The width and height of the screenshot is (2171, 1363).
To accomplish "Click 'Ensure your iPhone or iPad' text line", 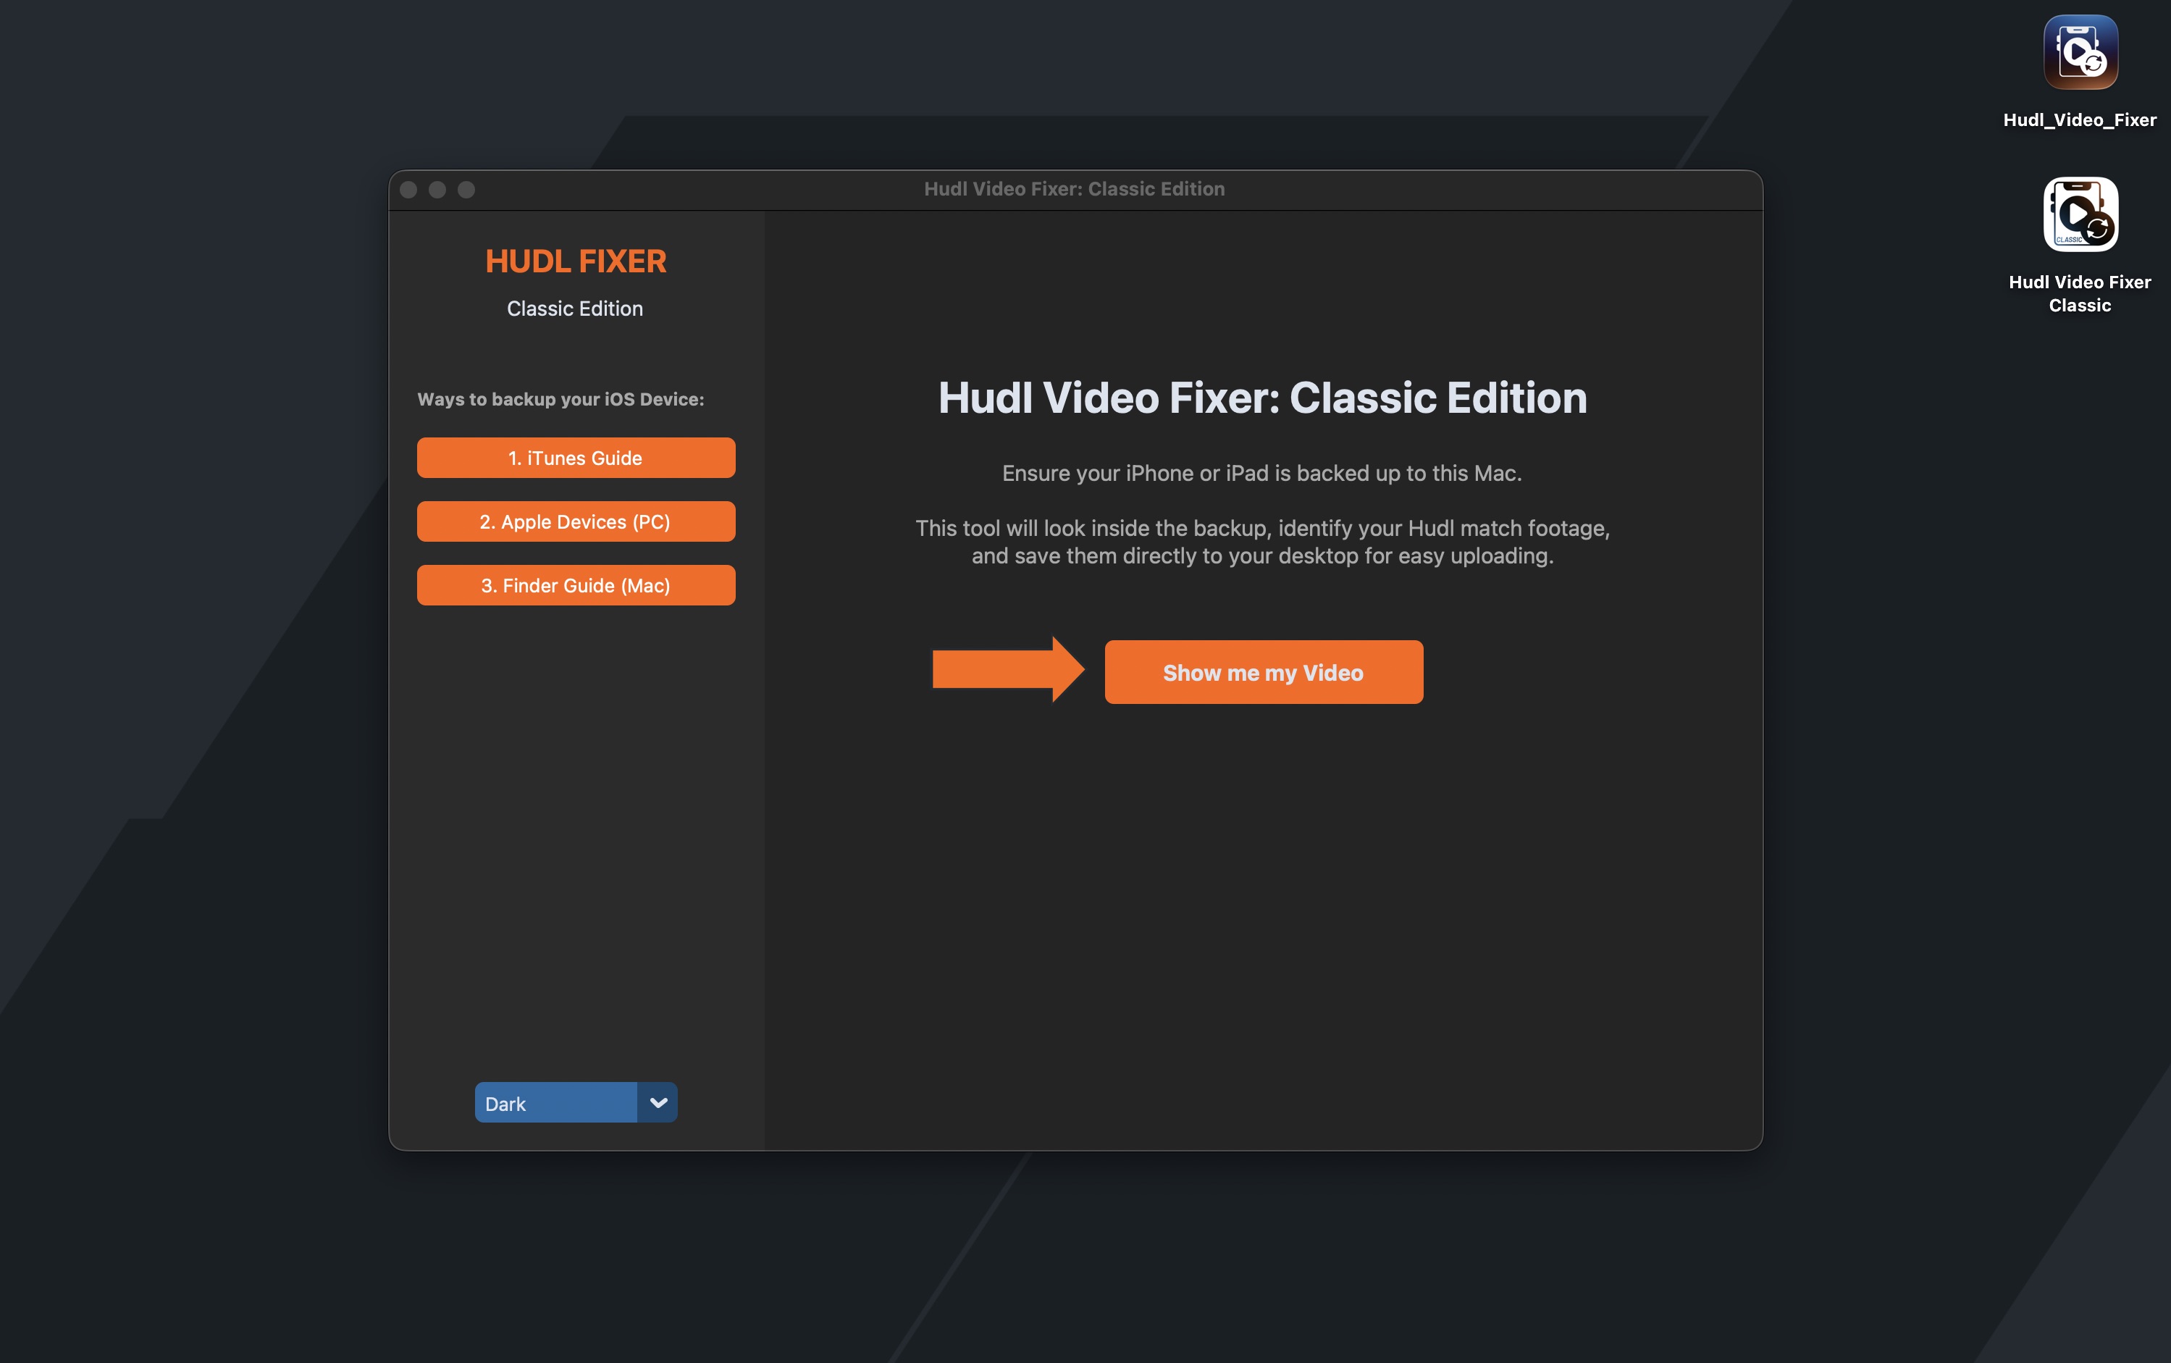I will click(x=1261, y=473).
